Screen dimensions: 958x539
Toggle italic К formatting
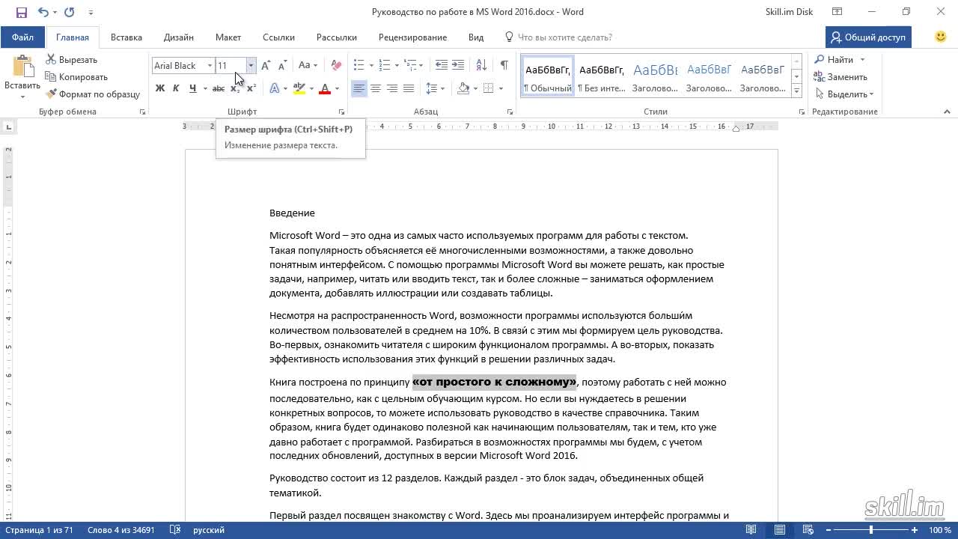[176, 88]
